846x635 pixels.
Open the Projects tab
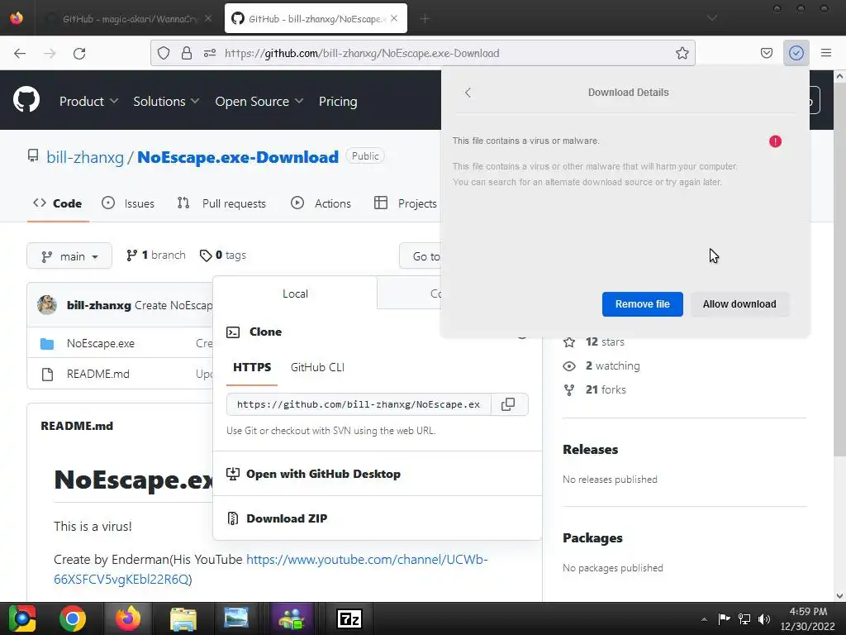click(x=406, y=203)
